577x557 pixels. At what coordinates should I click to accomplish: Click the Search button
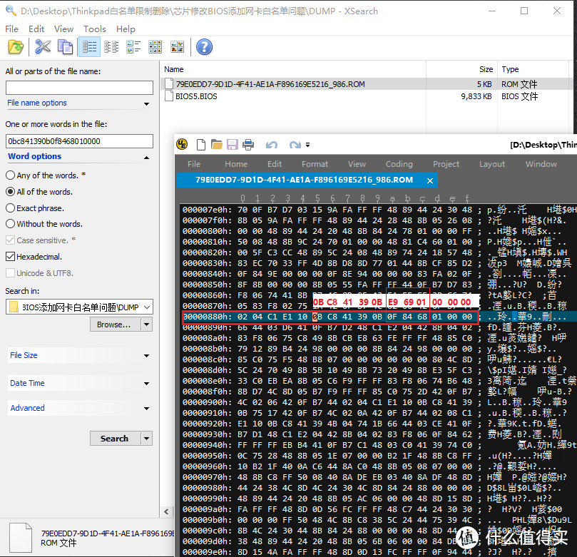point(114,439)
